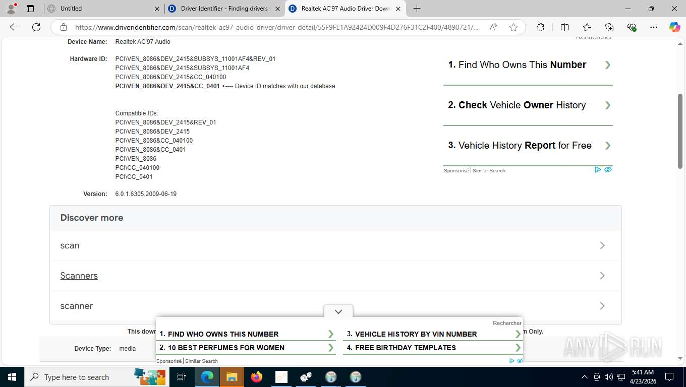The image size is (686, 387).
Task: Open the browser profile icon
Action: pos(11,9)
